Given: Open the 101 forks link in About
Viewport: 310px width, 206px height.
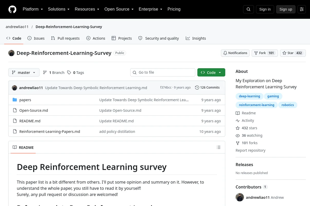Looking at the screenshot, I should point(246,143).
